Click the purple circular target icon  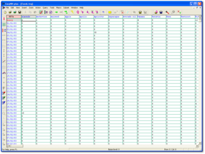point(51,12)
